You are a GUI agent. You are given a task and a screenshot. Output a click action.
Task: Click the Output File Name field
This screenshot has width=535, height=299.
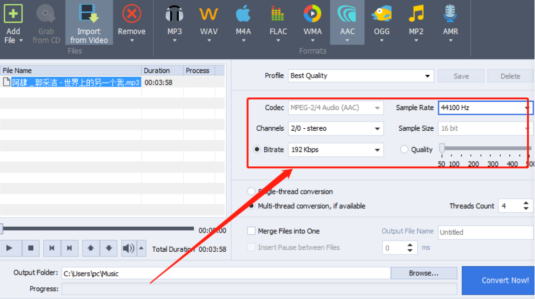pos(486,232)
